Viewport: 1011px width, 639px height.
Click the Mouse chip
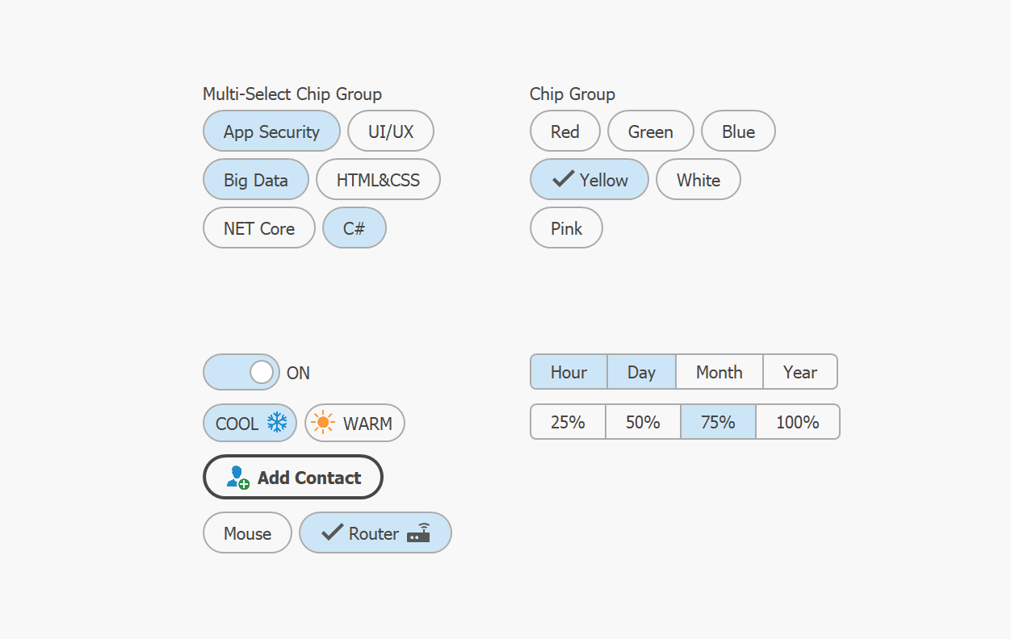click(x=247, y=533)
